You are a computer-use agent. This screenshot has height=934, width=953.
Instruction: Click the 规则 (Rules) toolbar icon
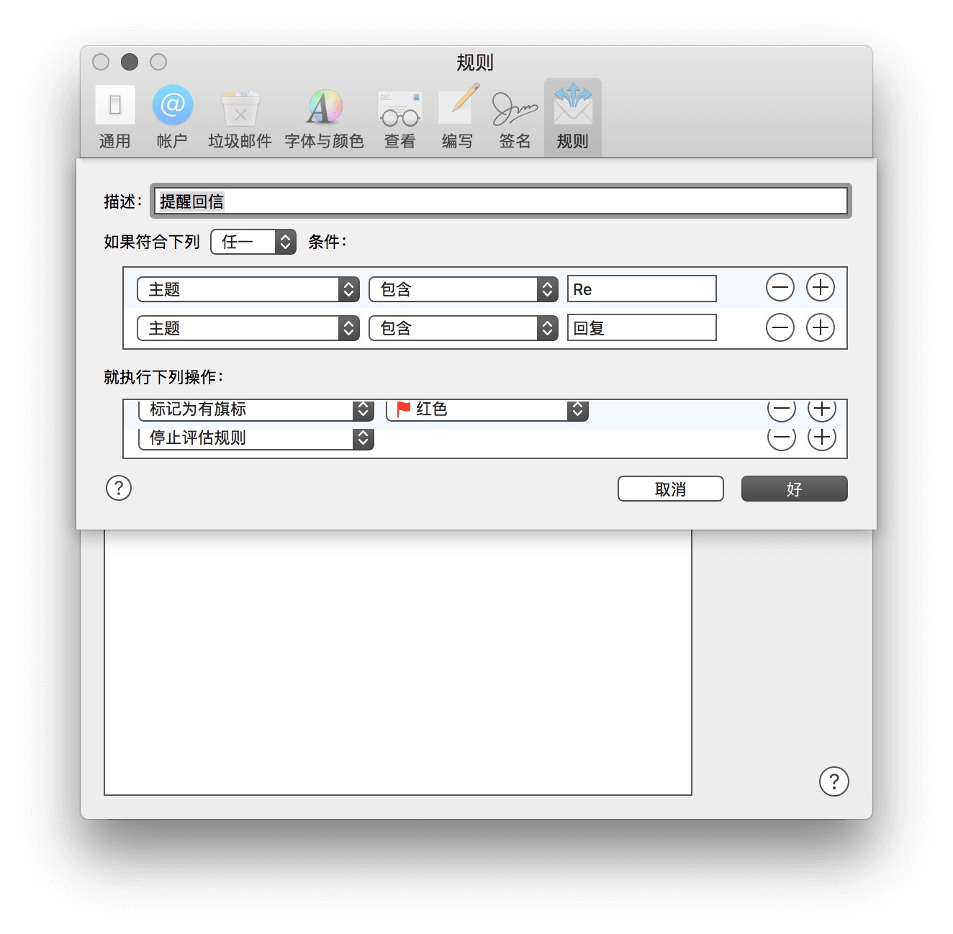click(x=572, y=115)
